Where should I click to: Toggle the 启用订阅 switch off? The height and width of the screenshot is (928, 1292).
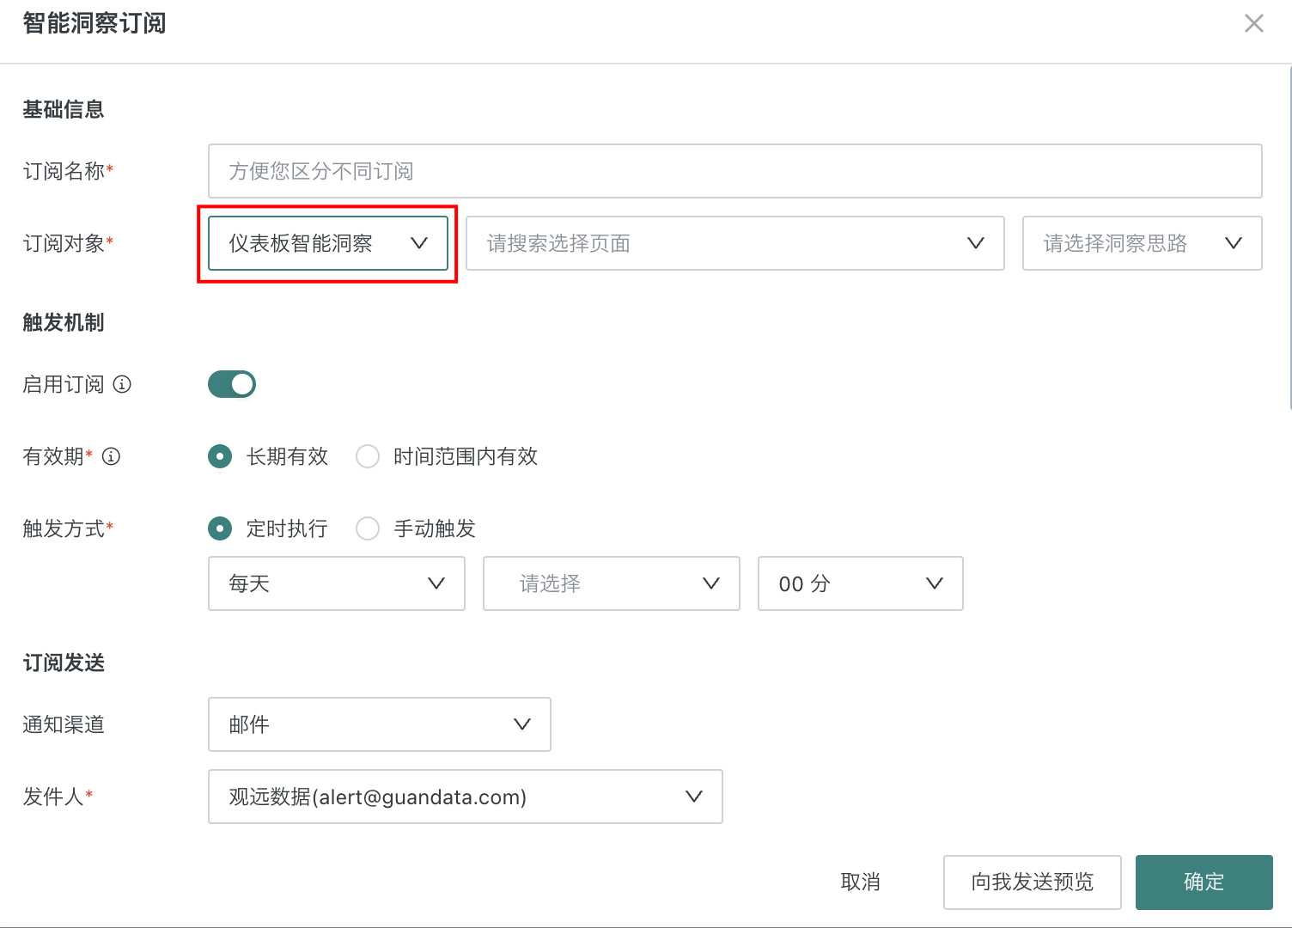pos(232,384)
